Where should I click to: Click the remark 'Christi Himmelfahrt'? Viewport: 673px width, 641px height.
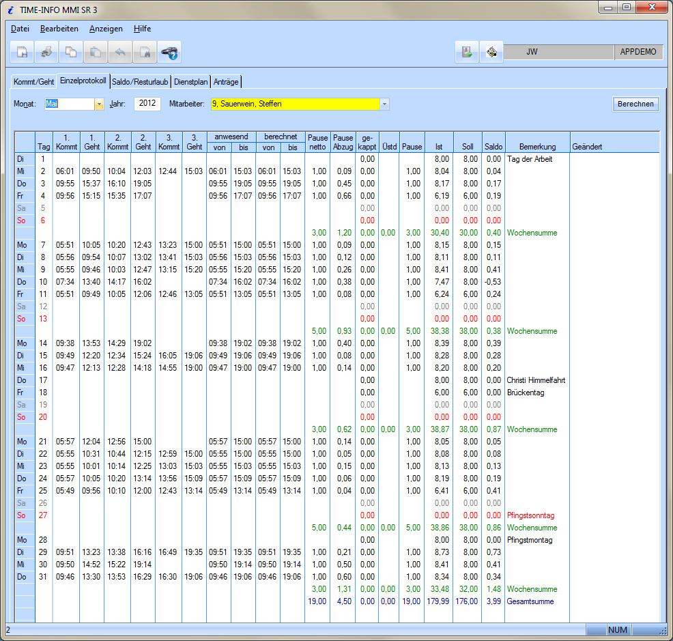click(x=536, y=380)
